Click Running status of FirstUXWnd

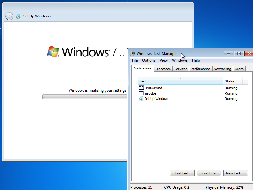click(231, 88)
